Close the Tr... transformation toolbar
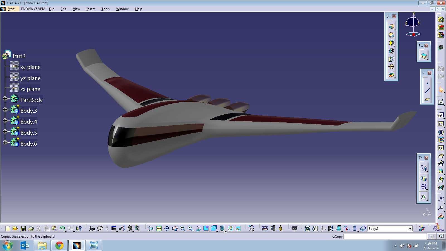The height and width of the screenshot is (251, 446). coord(426,158)
